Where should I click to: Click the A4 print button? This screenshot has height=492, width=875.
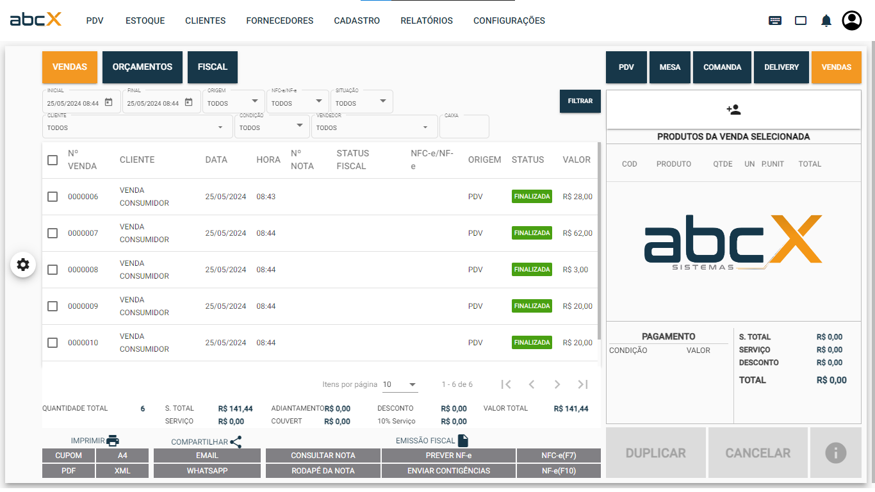click(122, 455)
